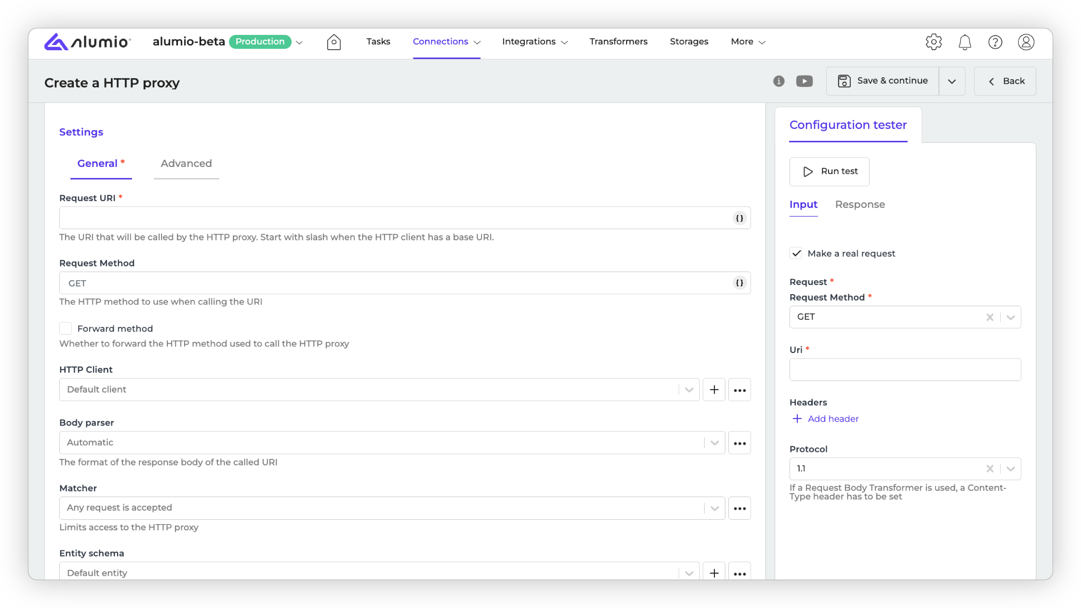Open Protocol version dropdown
This screenshot has height=608, width=1081.
click(x=1010, y=469)
